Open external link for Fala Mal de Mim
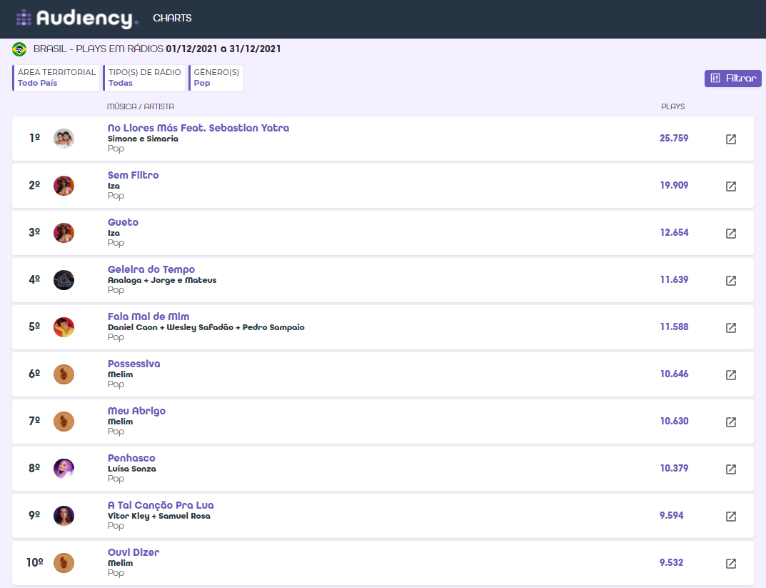766x588 pixels. coord(731,327)
